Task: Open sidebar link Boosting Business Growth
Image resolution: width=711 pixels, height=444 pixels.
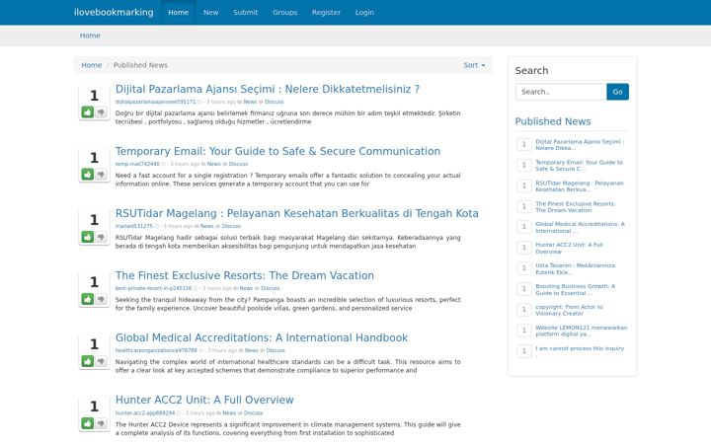Action: click(x=576, y=289)
